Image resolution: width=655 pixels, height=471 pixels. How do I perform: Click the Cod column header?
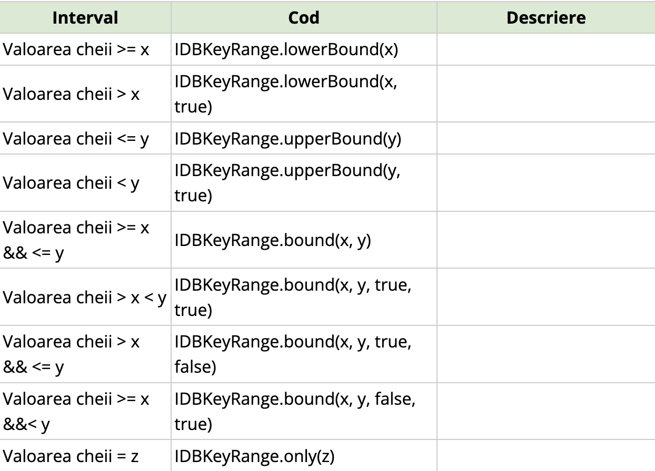pos(304,17)
